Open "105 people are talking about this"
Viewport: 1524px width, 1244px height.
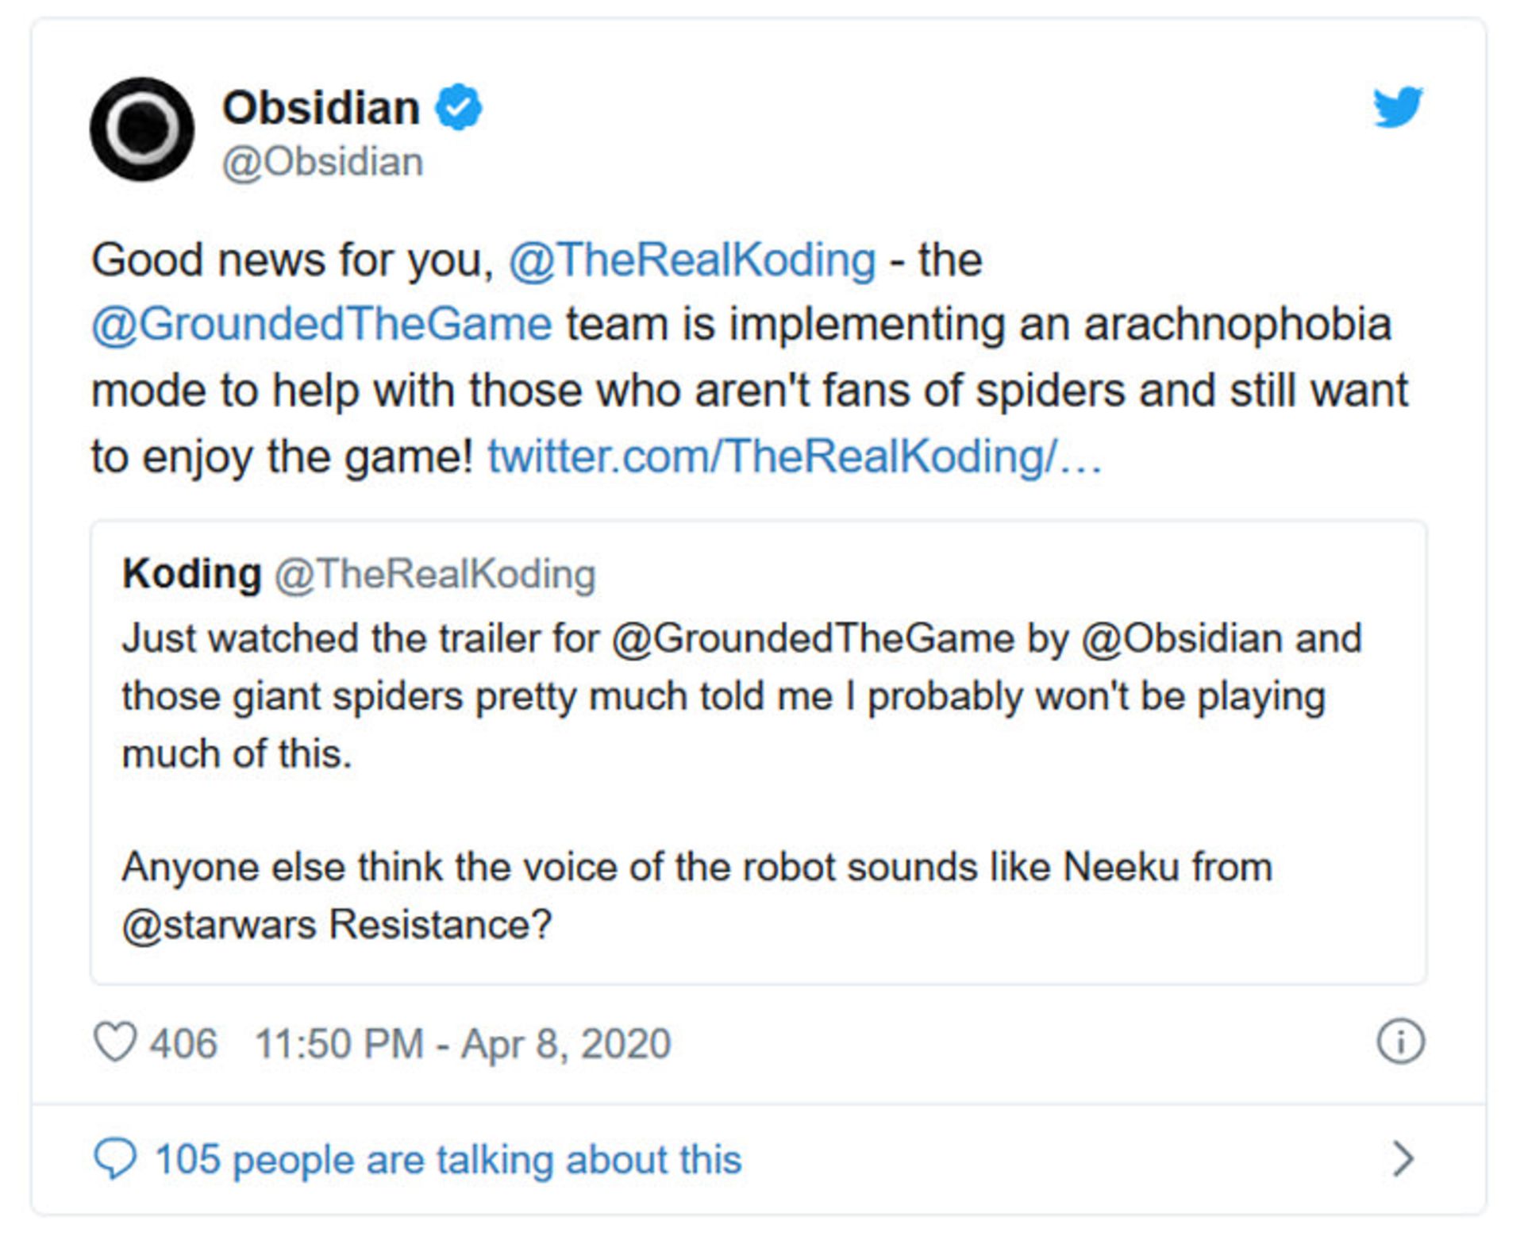point(448,1159)
